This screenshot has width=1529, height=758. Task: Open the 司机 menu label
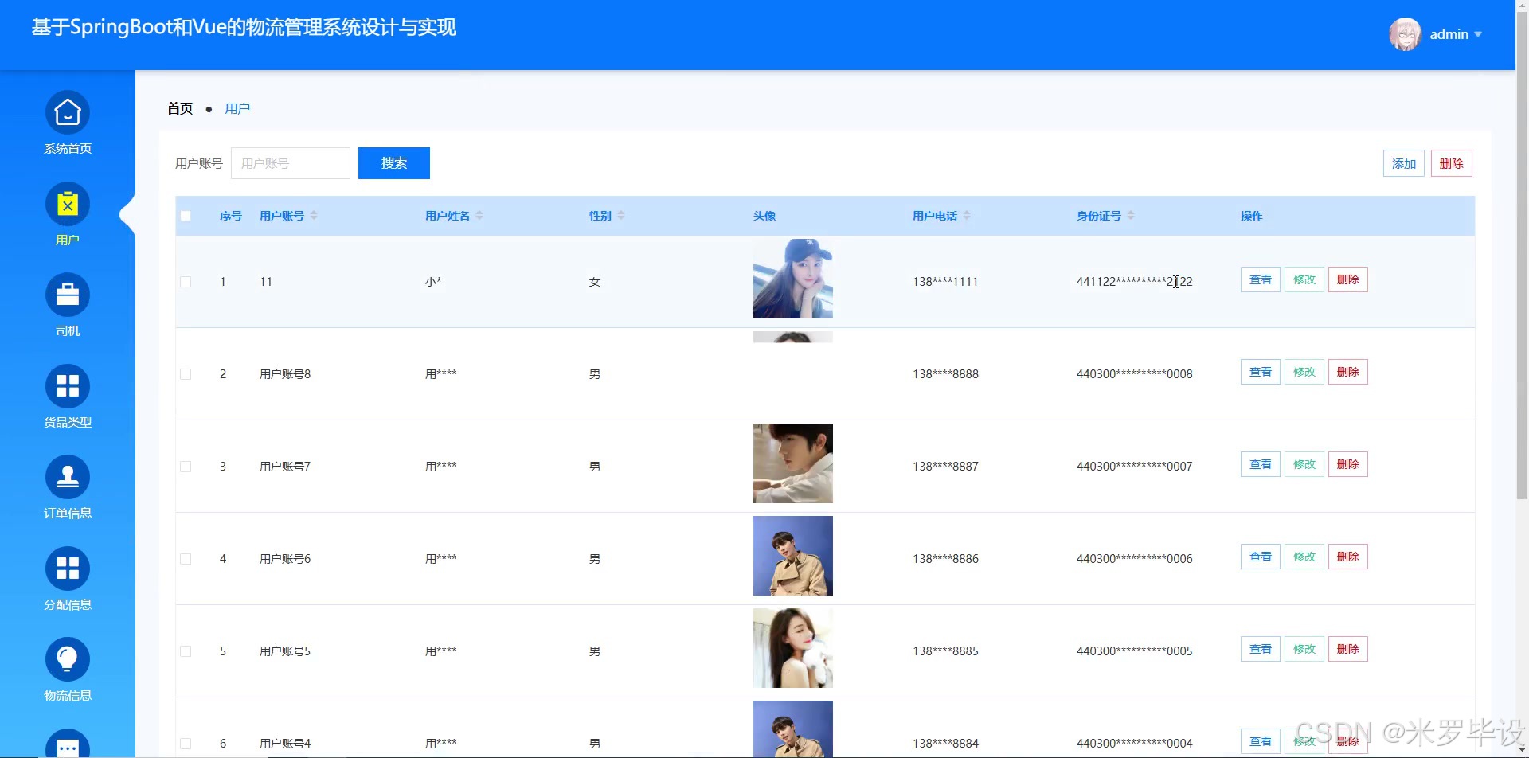68,331
